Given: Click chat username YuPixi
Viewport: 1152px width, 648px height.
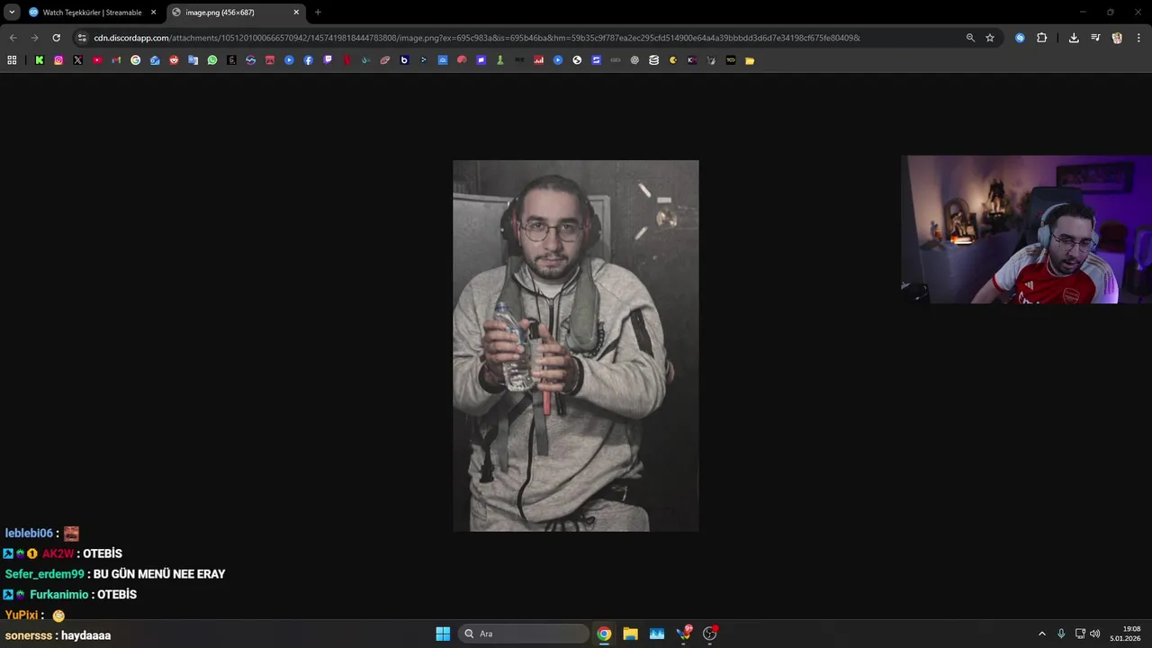Looking at the screenshot, I should pos(22,615).
